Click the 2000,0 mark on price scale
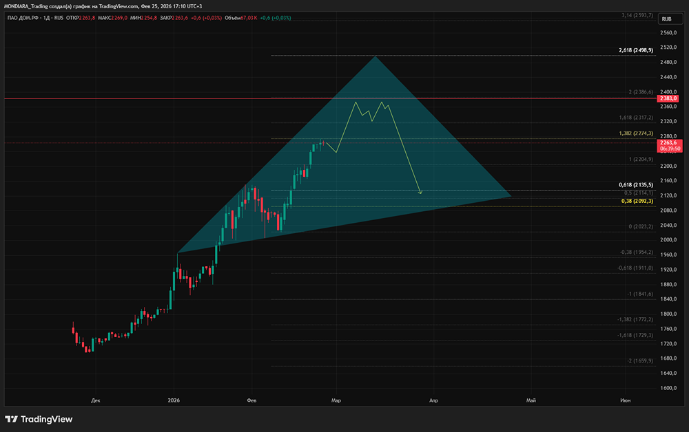This screenshot has height=432, width=689. [667, 240]
